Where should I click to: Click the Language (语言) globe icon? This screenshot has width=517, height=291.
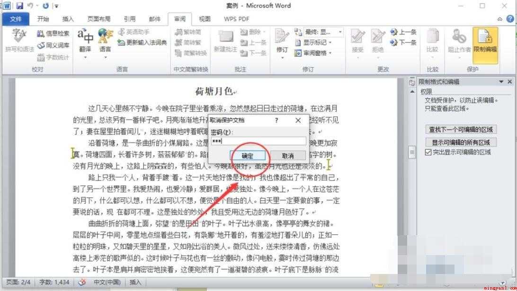pos(106,36)
